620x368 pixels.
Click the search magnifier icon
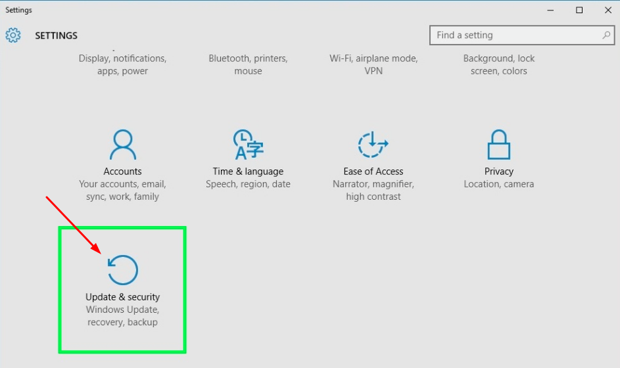pos(606,35)
